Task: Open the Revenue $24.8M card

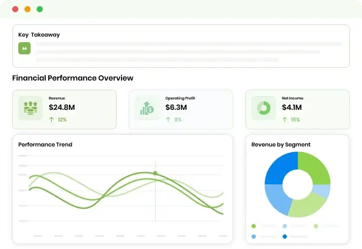Action: pos(65,109)
